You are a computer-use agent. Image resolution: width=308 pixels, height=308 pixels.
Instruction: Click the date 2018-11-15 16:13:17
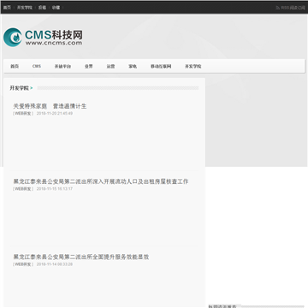click(55, 189)
